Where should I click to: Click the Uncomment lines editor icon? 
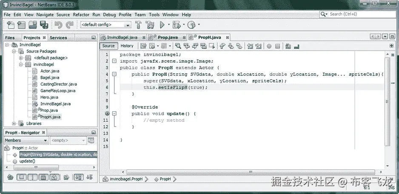[296, 46]
